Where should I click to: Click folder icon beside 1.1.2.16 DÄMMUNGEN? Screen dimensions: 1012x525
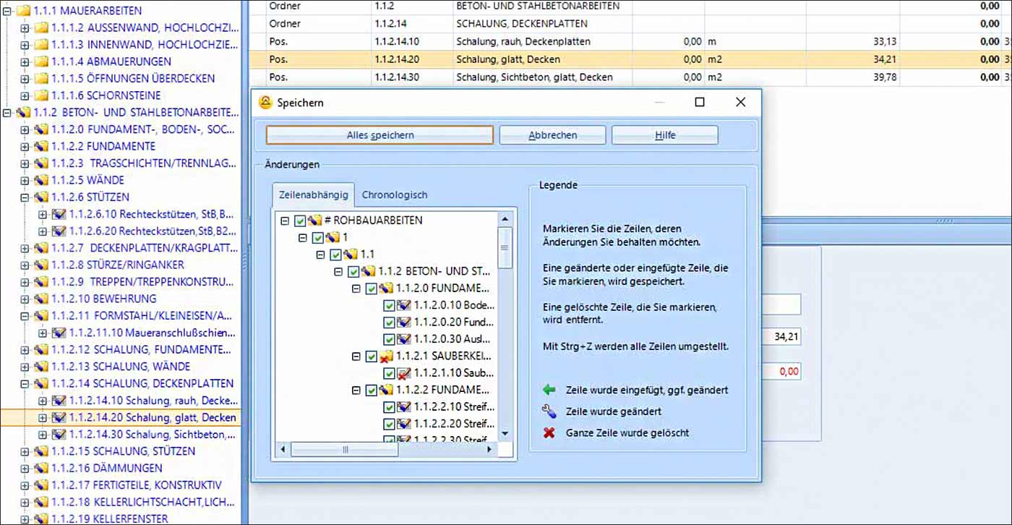(41, 469)
